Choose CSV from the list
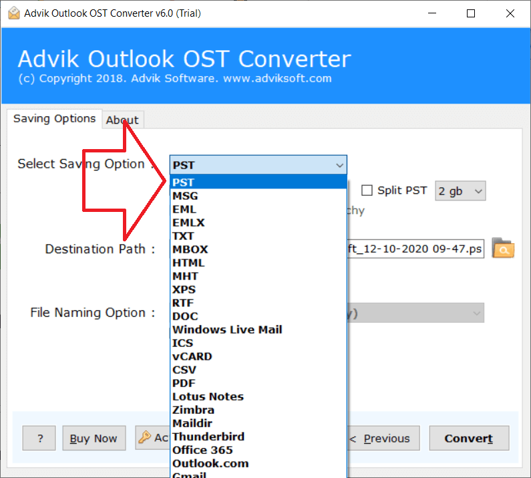 (x=258, y=370)
